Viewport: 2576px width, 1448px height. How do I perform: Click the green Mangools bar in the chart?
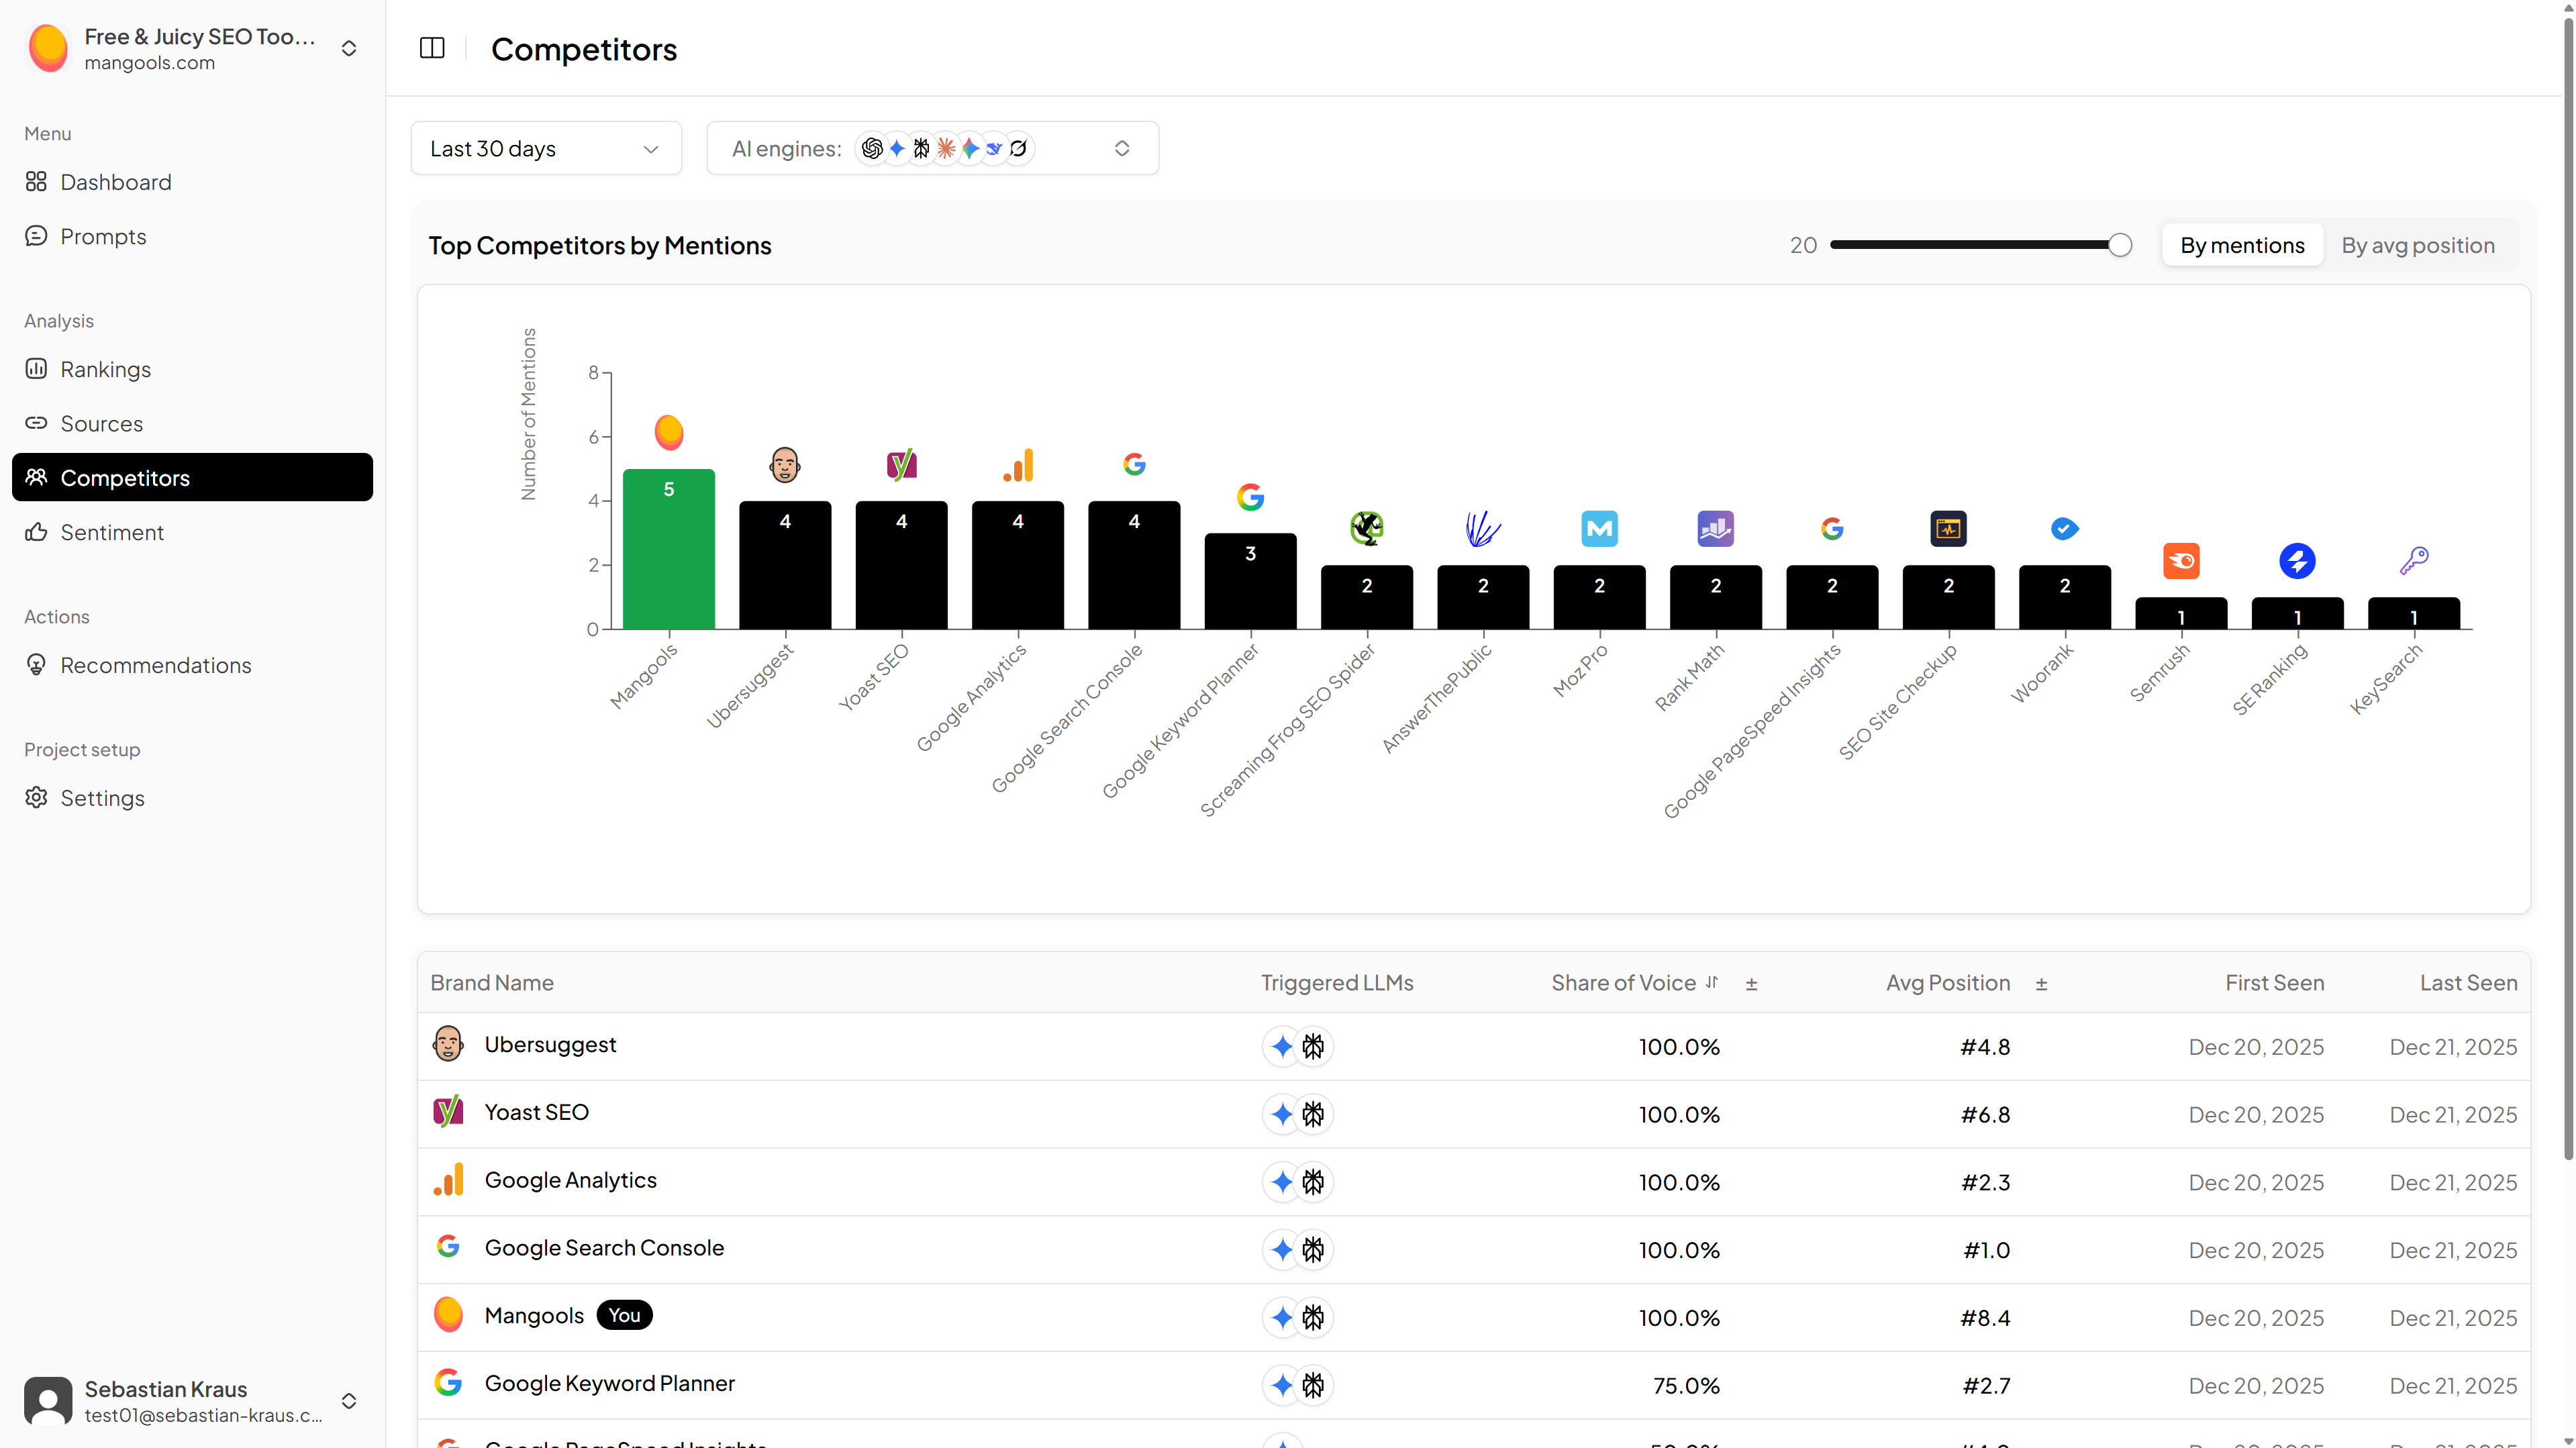pos(669,550)
